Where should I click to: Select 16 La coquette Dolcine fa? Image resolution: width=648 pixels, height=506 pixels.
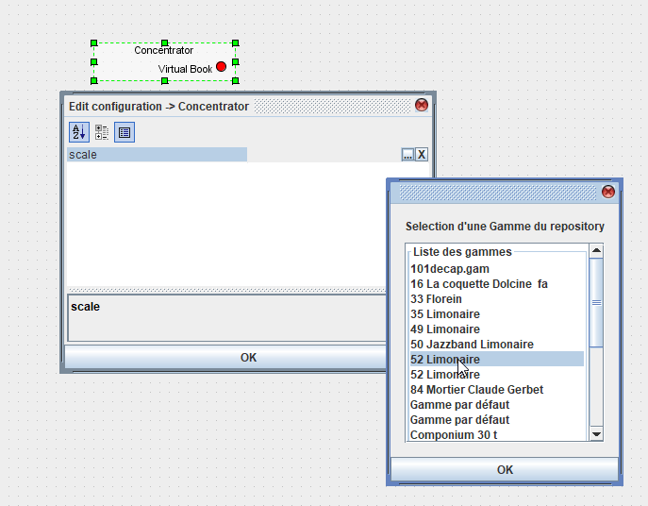(479, 284)
